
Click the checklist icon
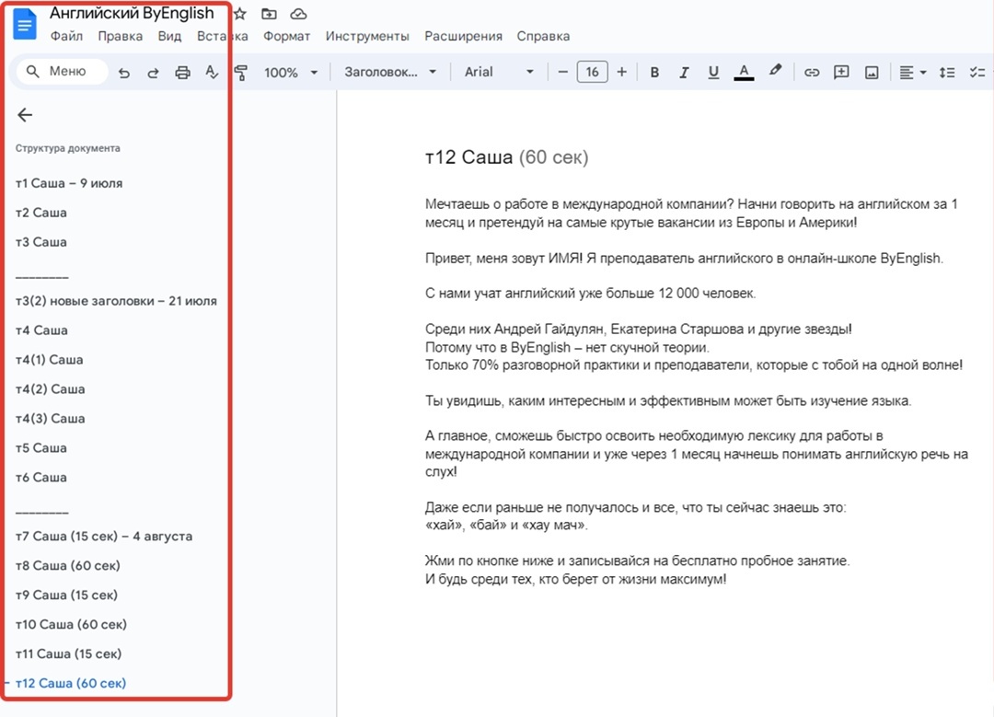click(977, 73)
